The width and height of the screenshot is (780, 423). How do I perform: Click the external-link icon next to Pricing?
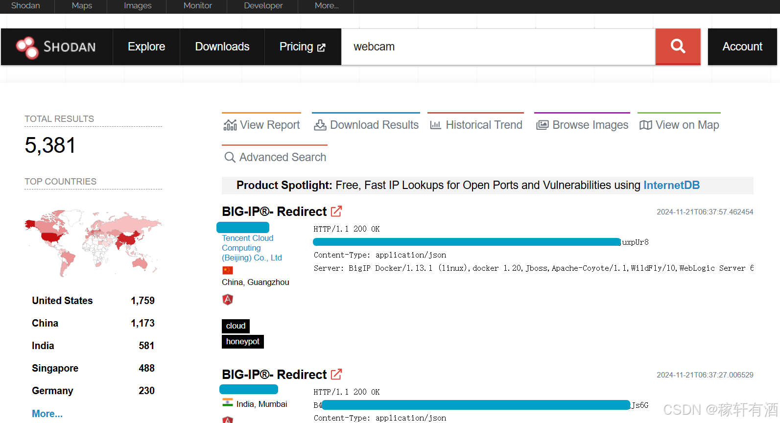321,47
